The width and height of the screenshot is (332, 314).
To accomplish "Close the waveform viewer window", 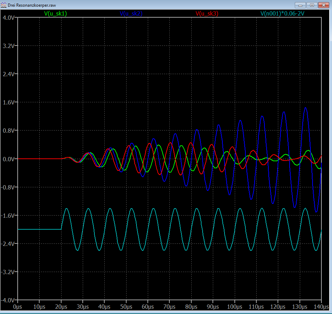I will (324, 5).
